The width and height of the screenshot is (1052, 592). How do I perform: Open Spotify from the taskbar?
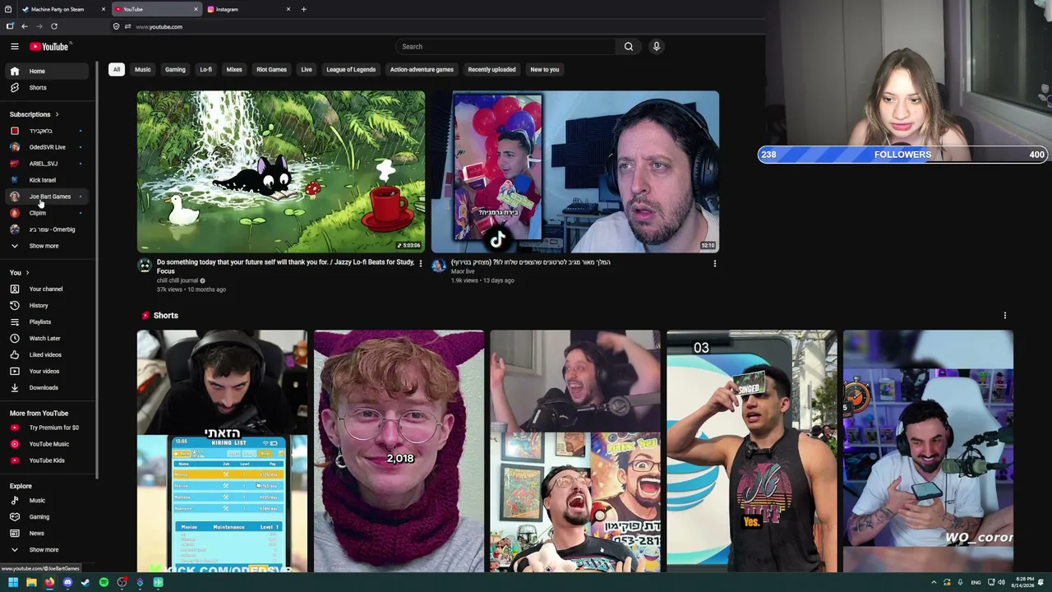point(104,582)
